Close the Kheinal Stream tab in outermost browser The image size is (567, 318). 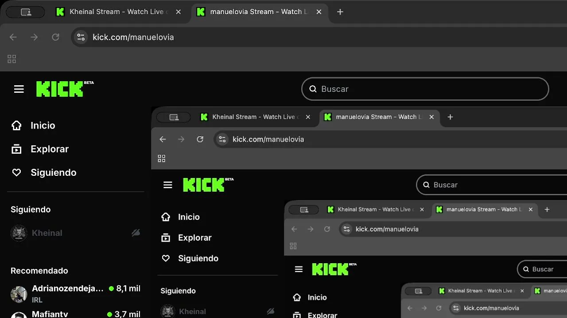pos(179,12)
